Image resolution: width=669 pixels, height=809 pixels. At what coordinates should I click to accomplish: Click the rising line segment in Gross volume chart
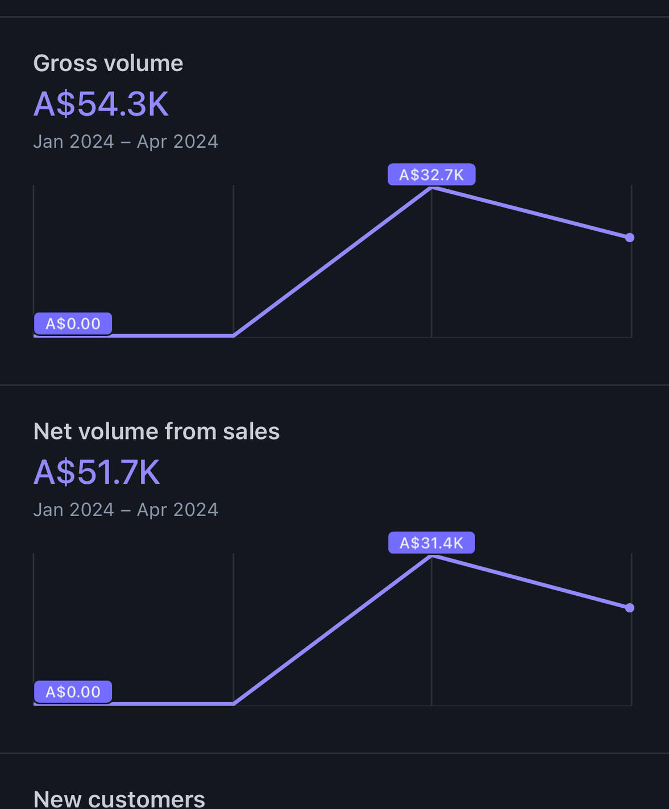coord(333,261)
